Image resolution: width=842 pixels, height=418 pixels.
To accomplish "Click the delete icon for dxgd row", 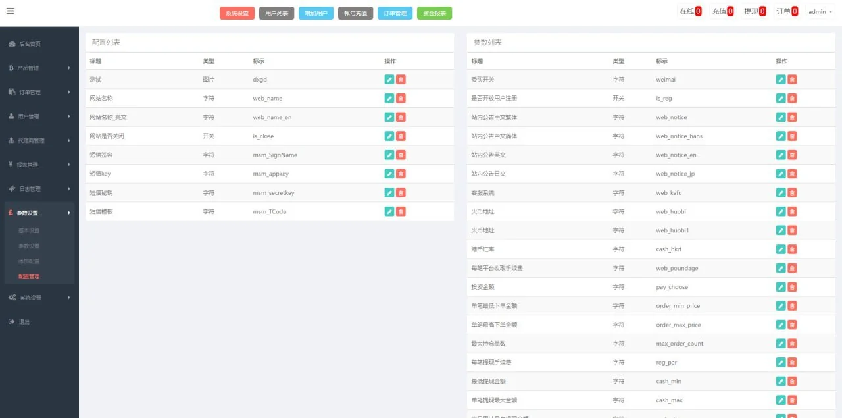I will click(x=401, y=80).
